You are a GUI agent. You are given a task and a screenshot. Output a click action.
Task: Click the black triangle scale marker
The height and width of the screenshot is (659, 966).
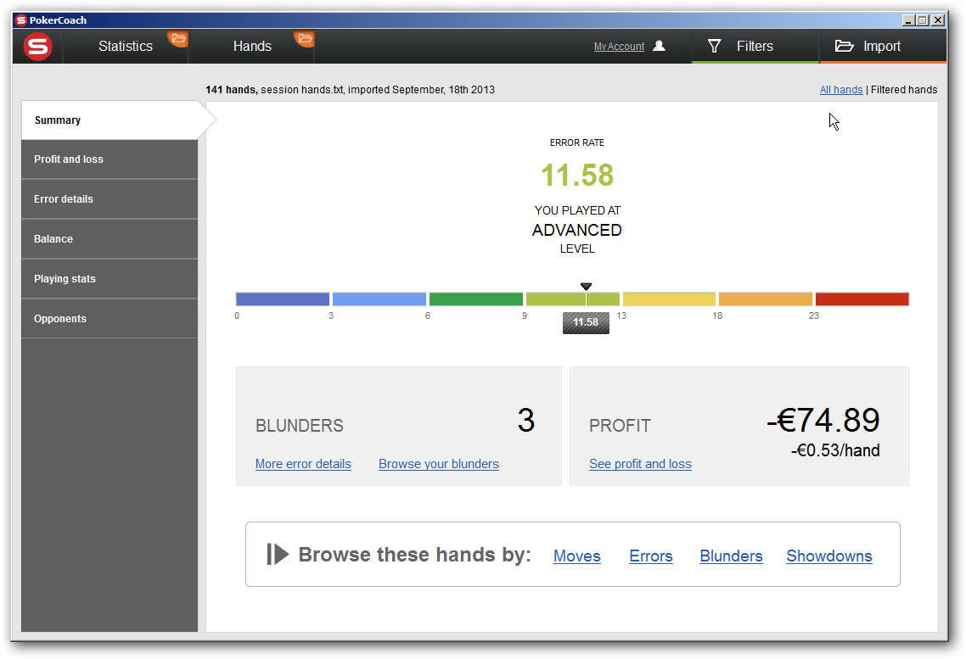586,286
